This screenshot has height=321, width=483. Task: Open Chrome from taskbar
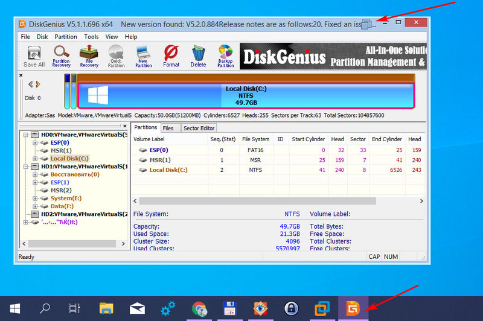(199, 309)
